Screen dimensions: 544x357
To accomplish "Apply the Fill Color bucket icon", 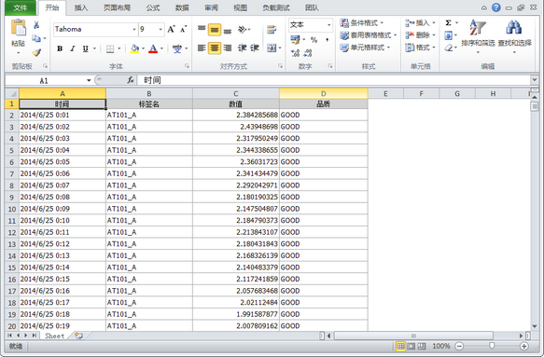I will point(134,48).
